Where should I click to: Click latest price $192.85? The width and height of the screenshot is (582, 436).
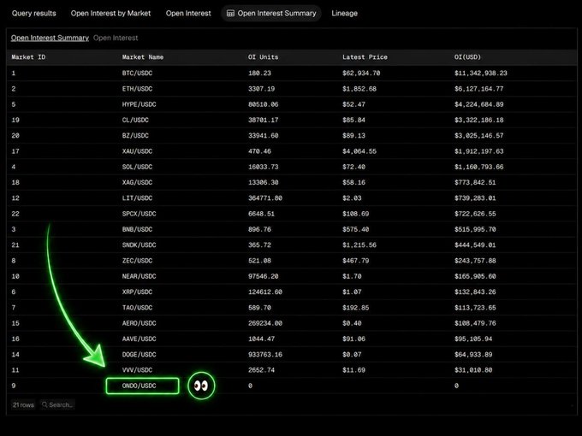[355, 308]
